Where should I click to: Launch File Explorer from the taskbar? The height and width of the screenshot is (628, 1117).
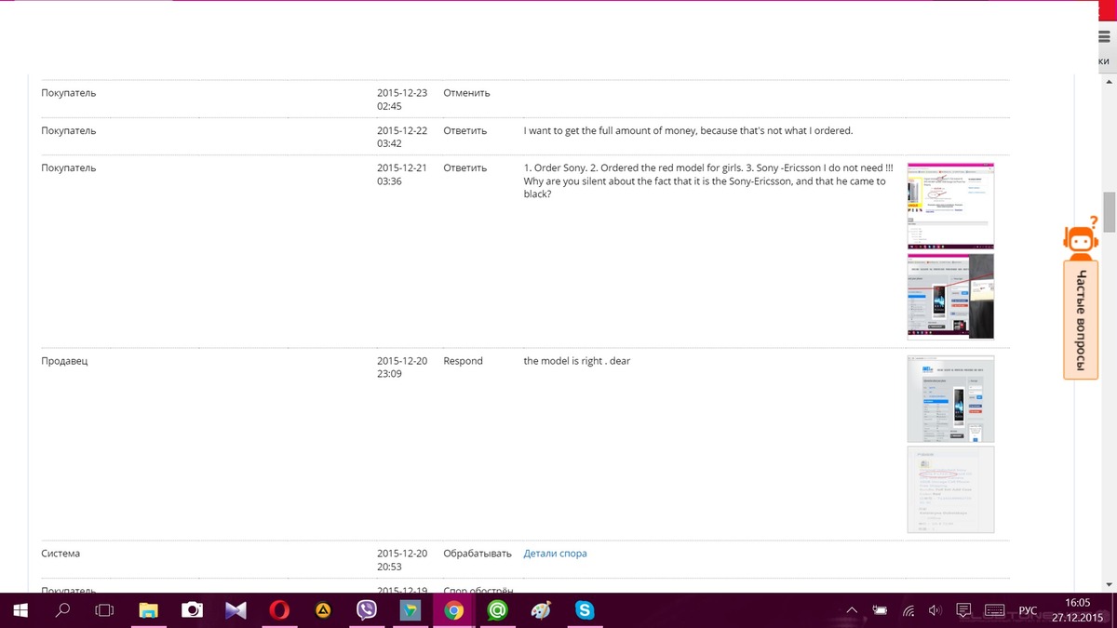click(149, 610)
